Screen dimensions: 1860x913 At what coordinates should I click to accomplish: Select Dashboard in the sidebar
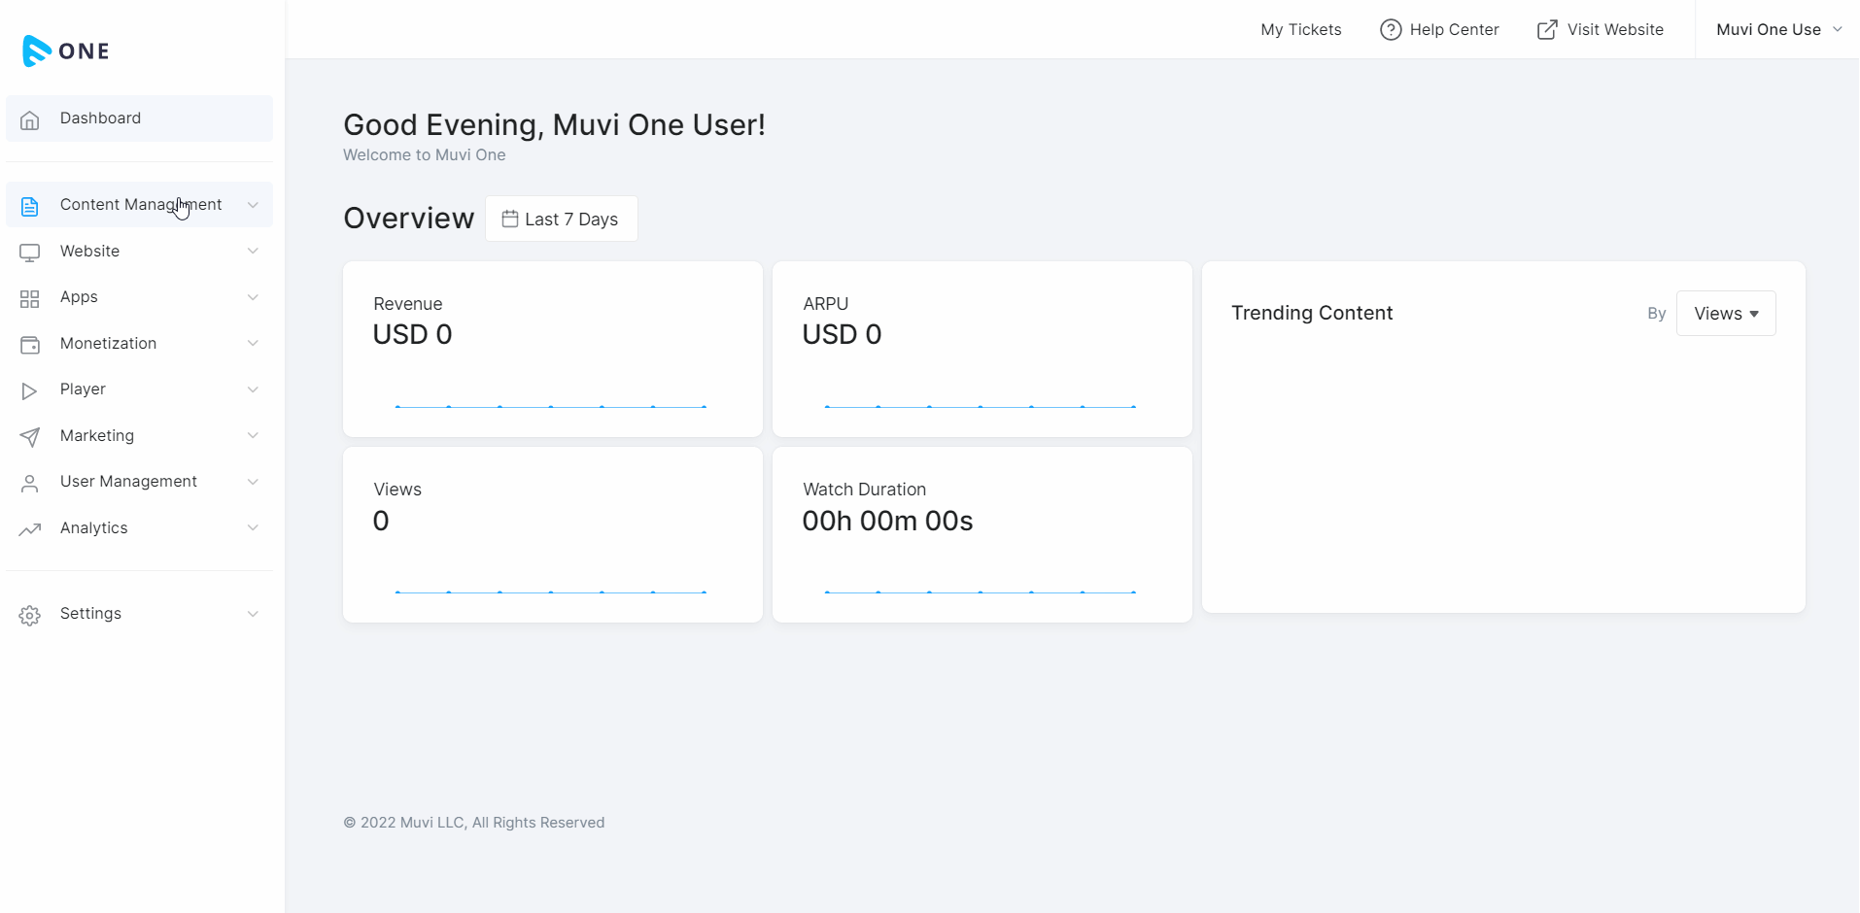coord(100,118)
